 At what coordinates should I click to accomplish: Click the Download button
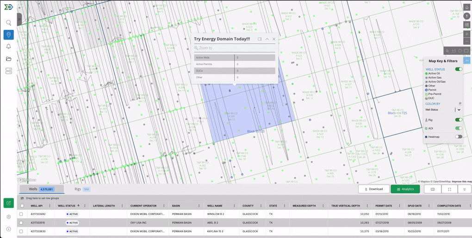(373, 189)
